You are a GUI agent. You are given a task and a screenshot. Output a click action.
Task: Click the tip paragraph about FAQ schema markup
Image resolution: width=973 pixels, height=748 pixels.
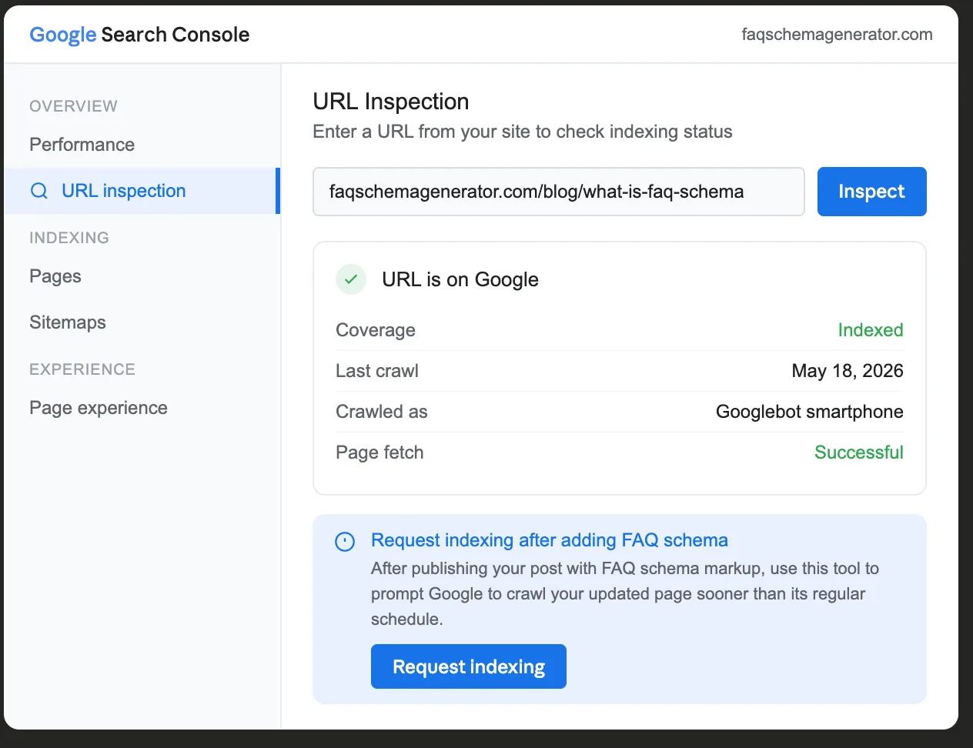[x=625, y=593]
